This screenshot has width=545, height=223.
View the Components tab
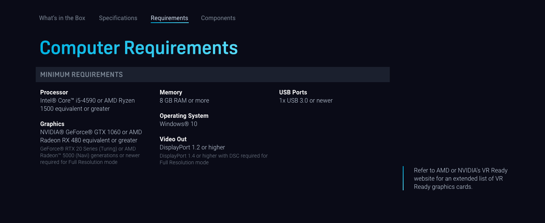(x=218, y=18)
